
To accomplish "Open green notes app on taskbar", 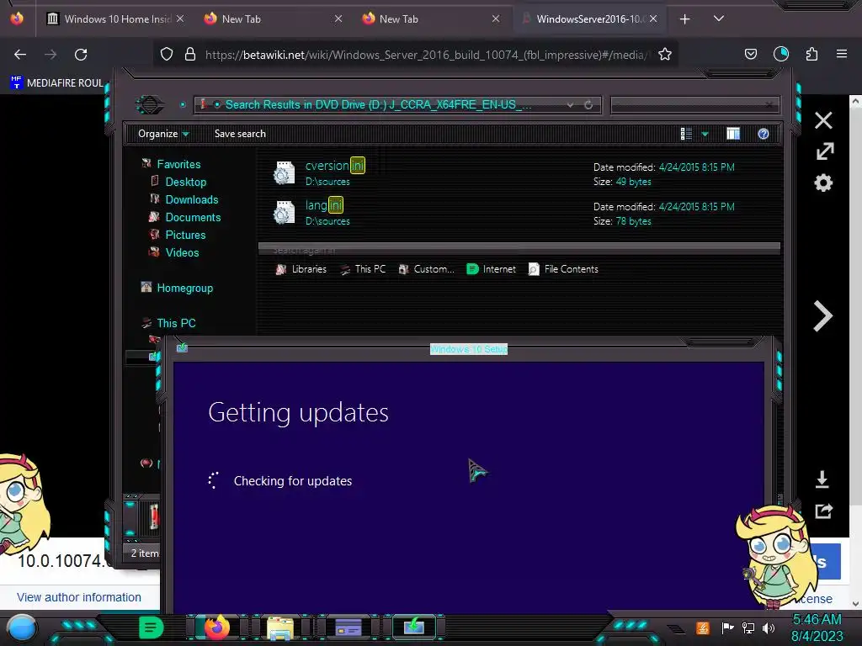I will pyautogui.click(x=151, y=627).
